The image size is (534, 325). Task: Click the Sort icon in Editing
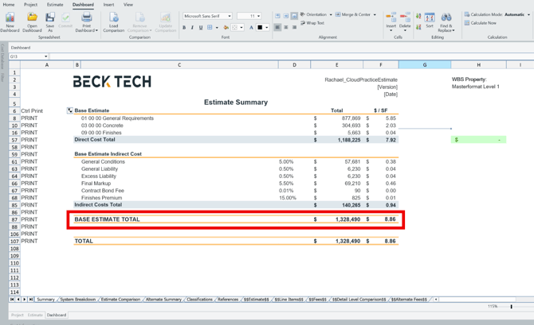(x=430, y=18)
